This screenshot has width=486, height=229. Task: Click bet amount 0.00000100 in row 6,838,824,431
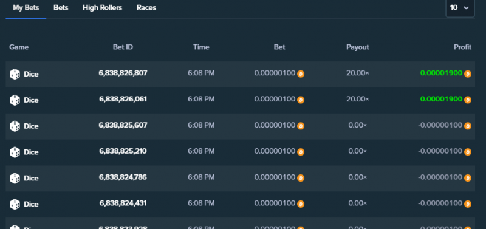pyautogui.click(x=275, y=203)
